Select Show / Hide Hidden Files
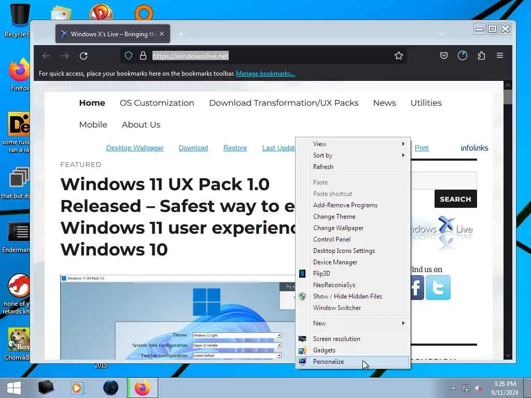The image size is (531, 398). [x=353, y=296]
